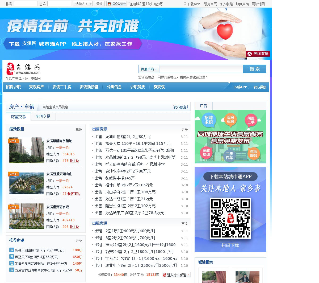Open the 安溪二手房 nav menu item
The height and width of the screenshot is (283, 319).
(x=62, y=87)
